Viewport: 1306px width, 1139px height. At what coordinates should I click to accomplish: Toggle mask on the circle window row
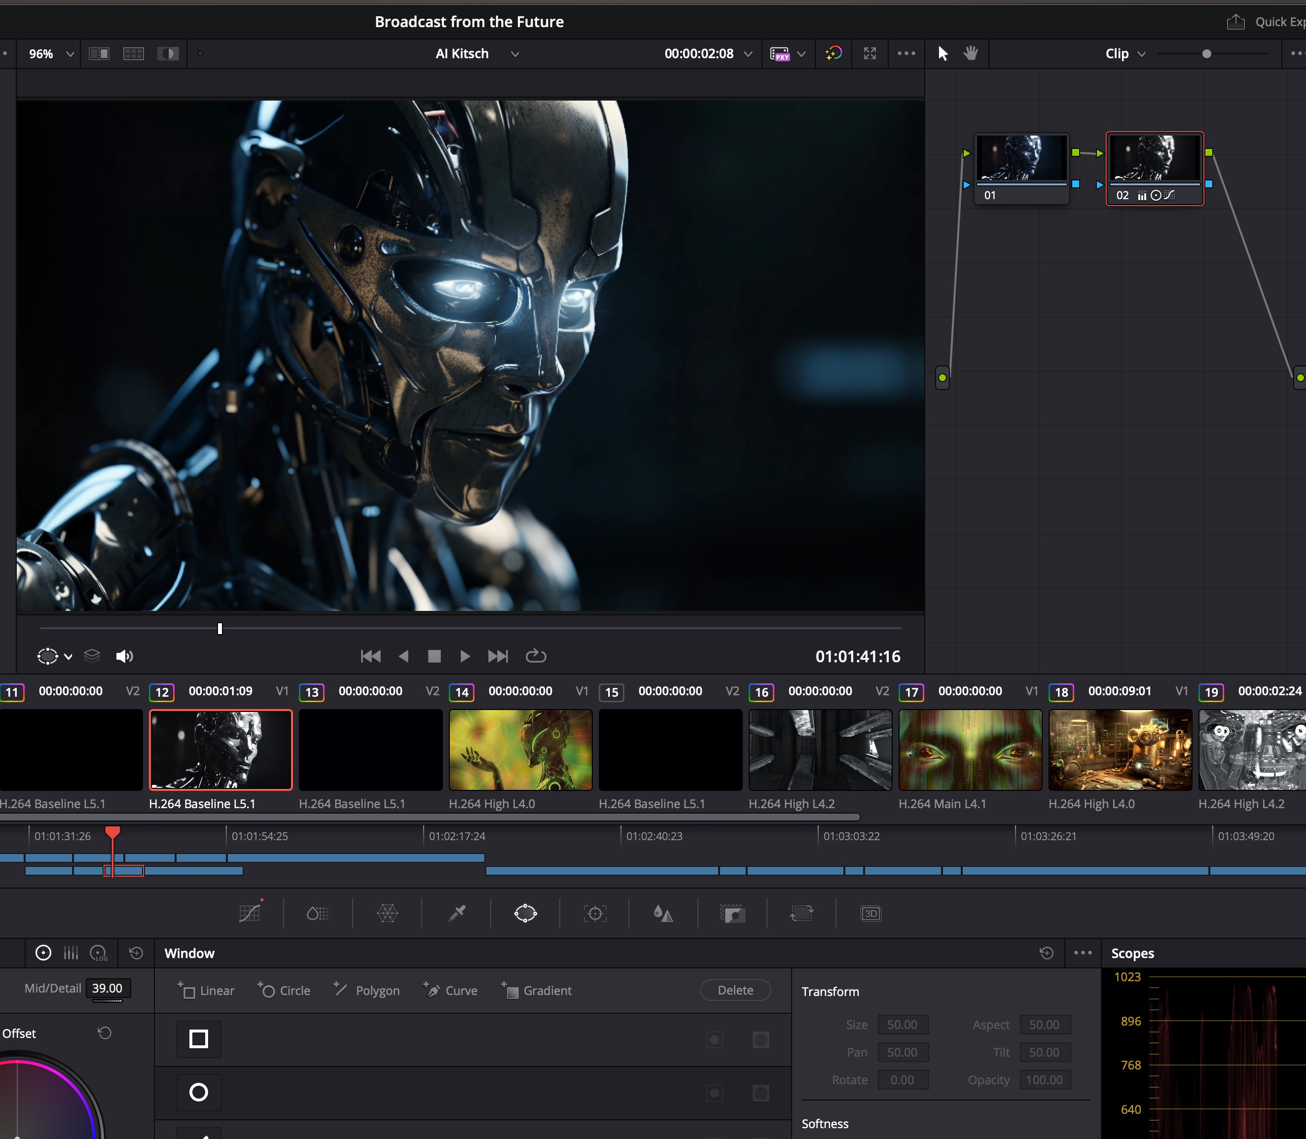coord(761,1093)
